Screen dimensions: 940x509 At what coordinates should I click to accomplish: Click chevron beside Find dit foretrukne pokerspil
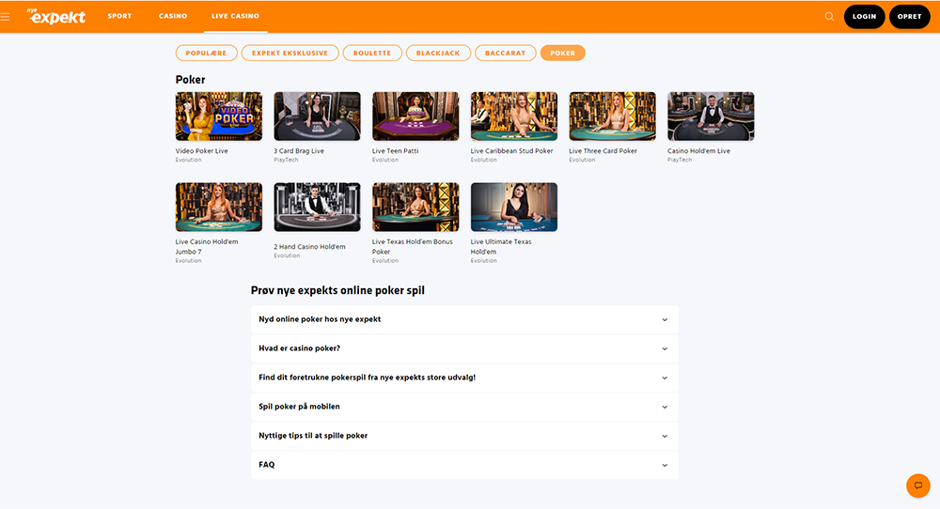point(665,378)
